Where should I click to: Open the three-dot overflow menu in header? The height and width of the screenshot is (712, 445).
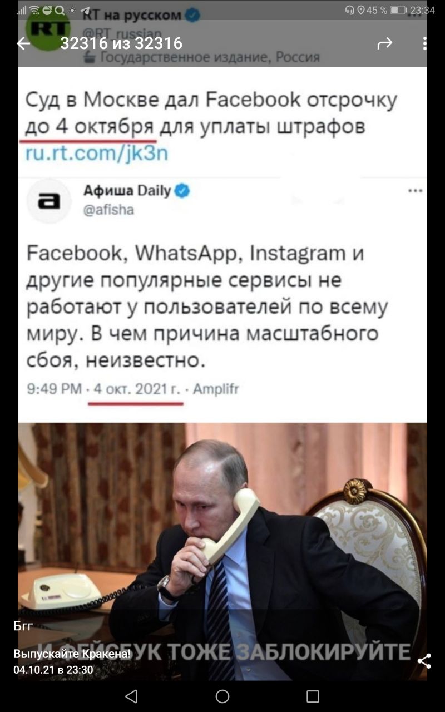pyautogui.click(x=424, y=43)
